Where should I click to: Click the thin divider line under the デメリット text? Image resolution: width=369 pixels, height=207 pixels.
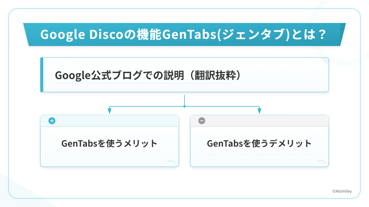pyautogui.click(x=259, y=155)
